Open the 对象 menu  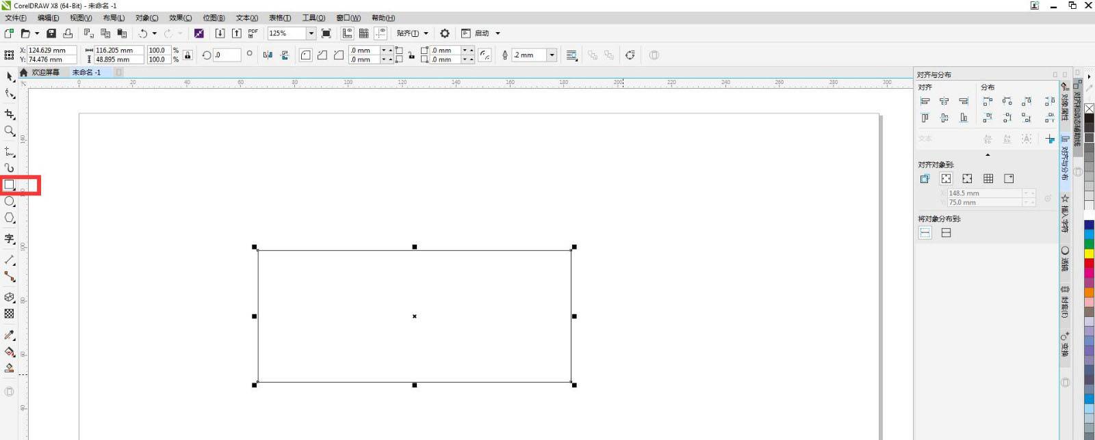[x=146, y=18]
